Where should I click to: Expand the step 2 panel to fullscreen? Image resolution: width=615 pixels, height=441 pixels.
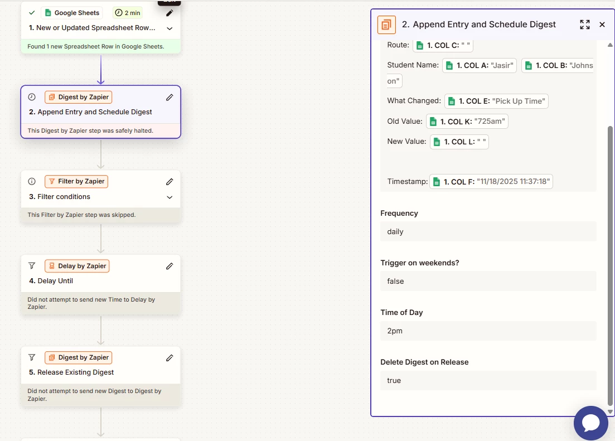point(585,25)
